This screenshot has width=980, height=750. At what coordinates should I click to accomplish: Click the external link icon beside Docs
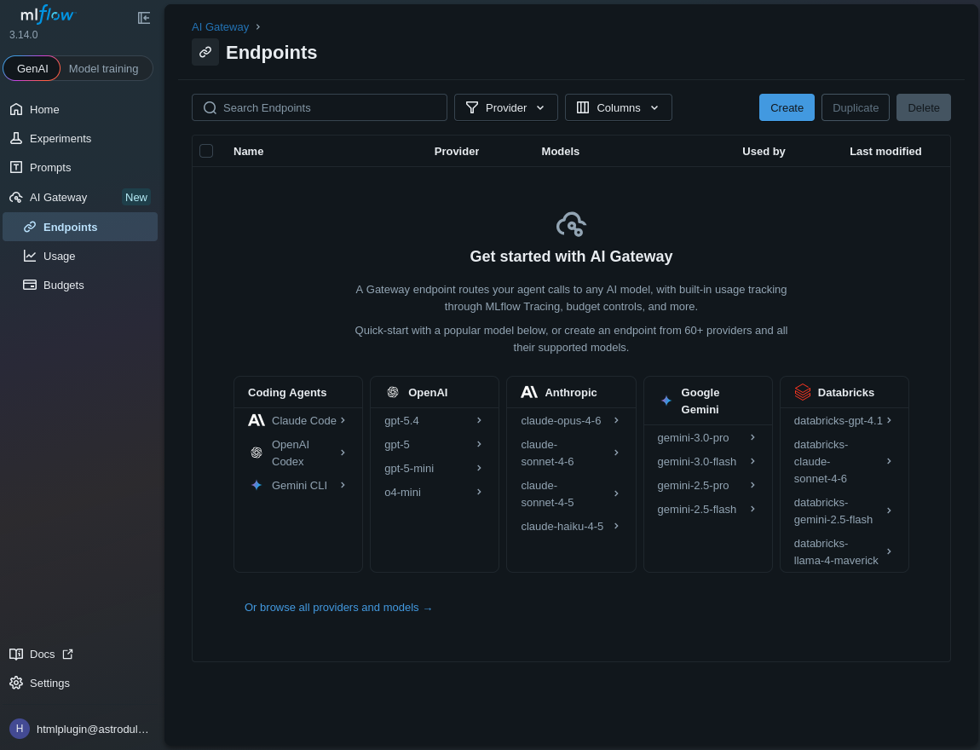[x=68, y=654]
